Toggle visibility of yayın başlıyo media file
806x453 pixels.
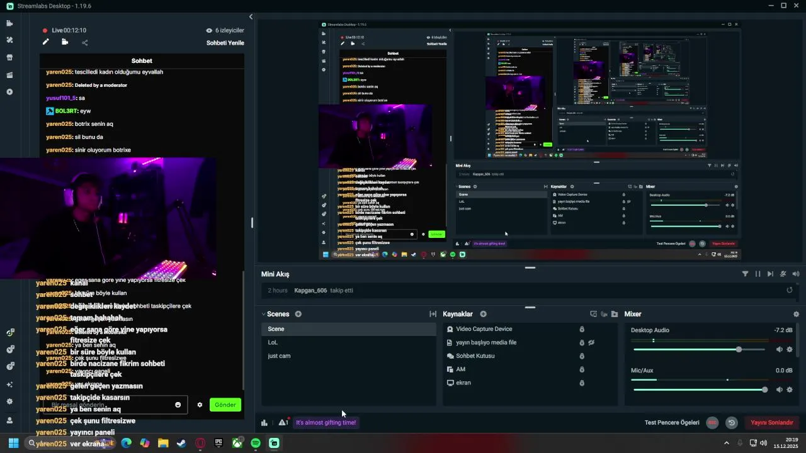[591, 342]
